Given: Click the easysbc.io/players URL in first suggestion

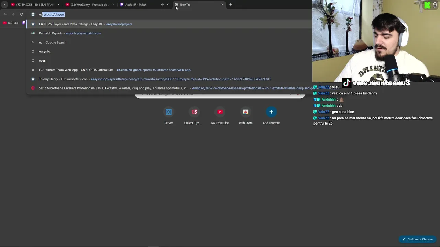Looking at the screenshot, I should click(x=119, y=24).
